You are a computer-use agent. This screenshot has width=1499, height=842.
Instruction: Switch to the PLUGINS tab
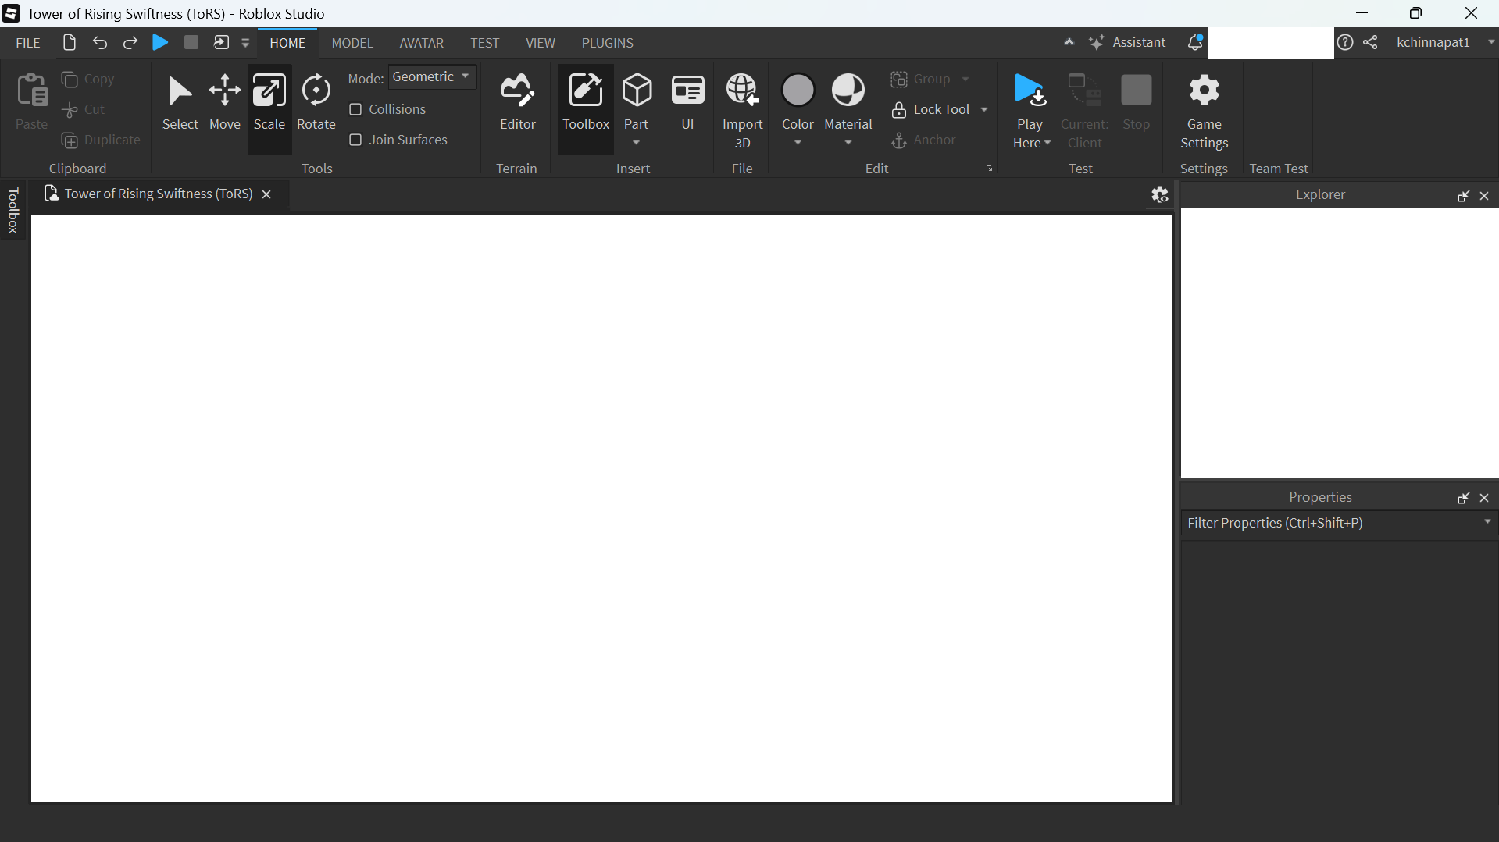pos(608,43)
